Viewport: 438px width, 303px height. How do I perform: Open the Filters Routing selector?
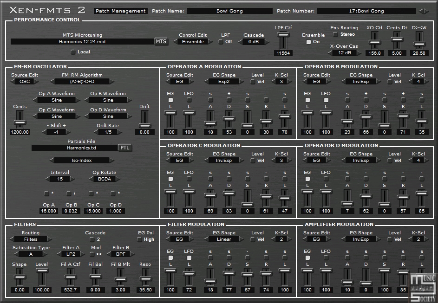pyautogui.click(x=31, y=239)
